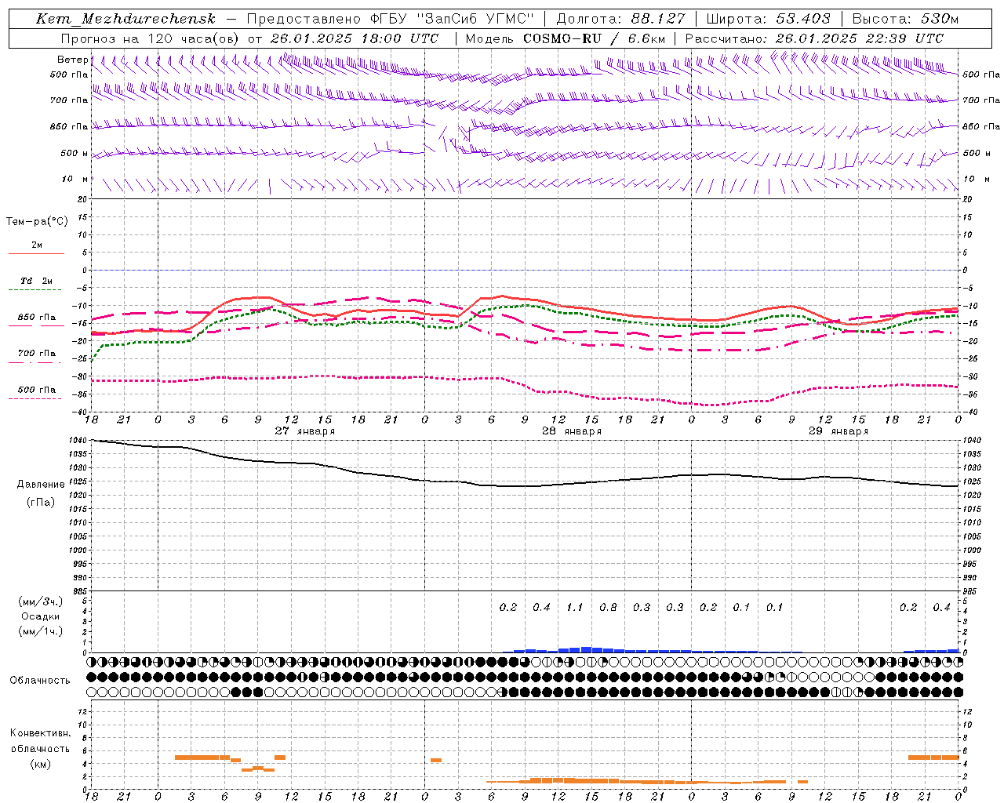1004x803 pixels.
Task: Click the (км) units label under Конвективн.
Action: tap(40, 764)
